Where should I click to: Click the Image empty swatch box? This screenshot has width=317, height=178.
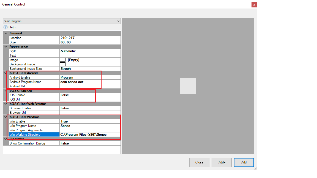coord(63,60)
